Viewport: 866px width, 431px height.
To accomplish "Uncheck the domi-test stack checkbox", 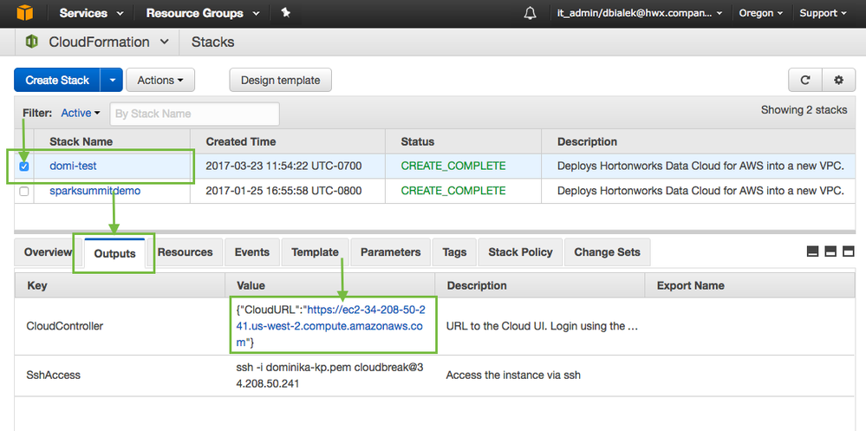I will click(x=24, y=166).
